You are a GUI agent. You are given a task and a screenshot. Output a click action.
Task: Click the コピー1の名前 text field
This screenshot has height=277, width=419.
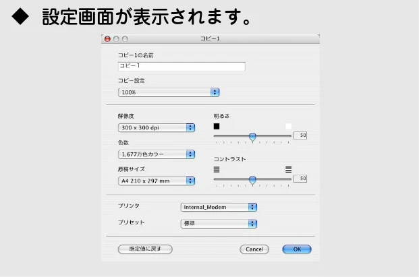click(181, 66)
